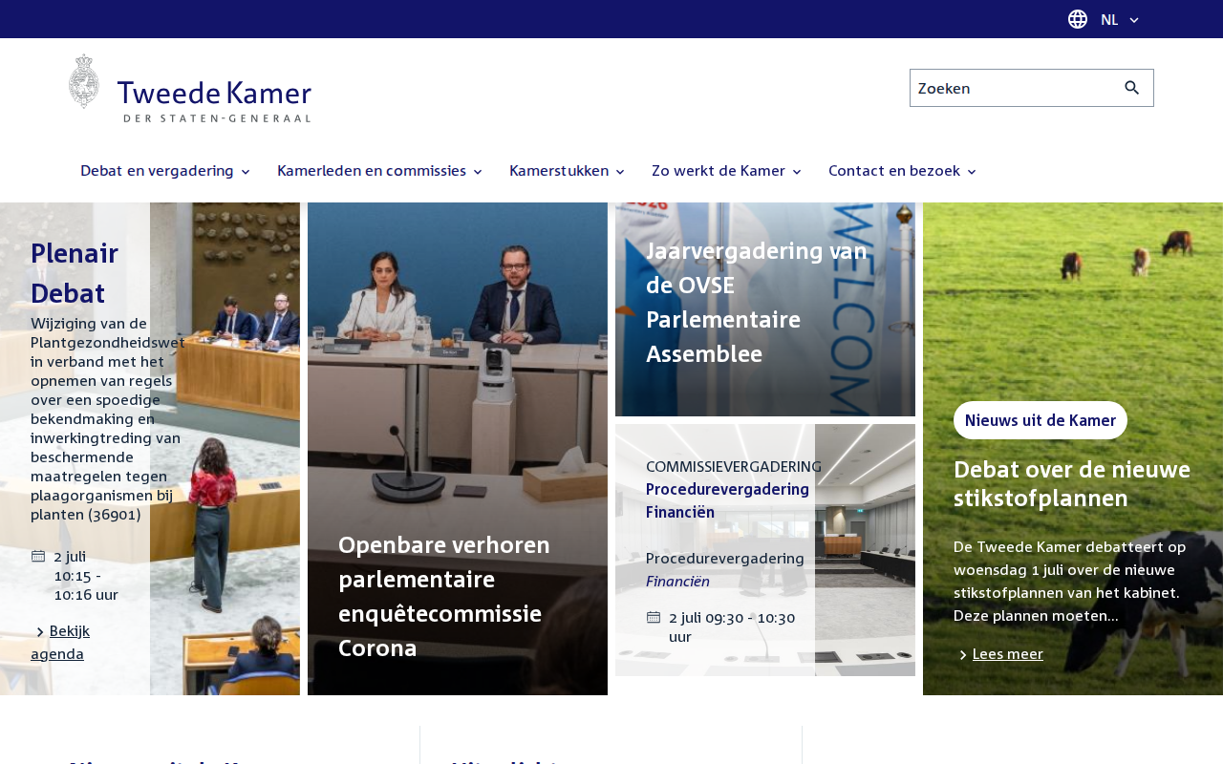The width and height of the screenshot is (1223, 764).
Task: Click calendar icon beside 2 juli 09:30
Action: point(654,617)
